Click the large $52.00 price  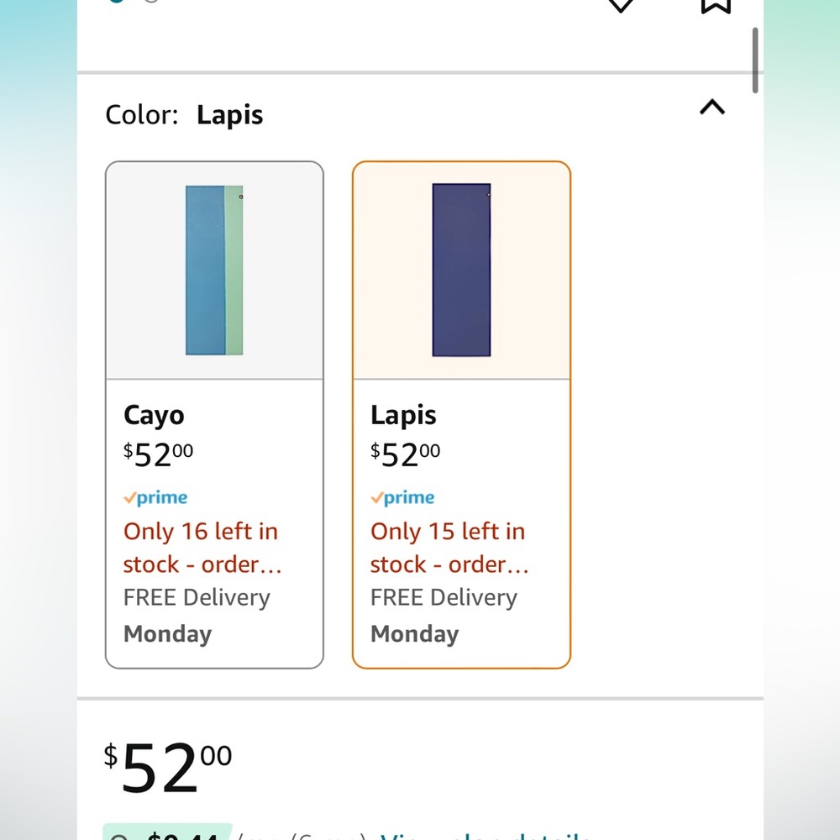click(168, 769)
